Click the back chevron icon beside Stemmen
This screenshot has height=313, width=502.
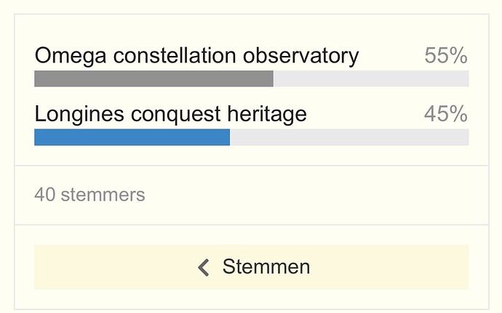[x=204, y=267]
